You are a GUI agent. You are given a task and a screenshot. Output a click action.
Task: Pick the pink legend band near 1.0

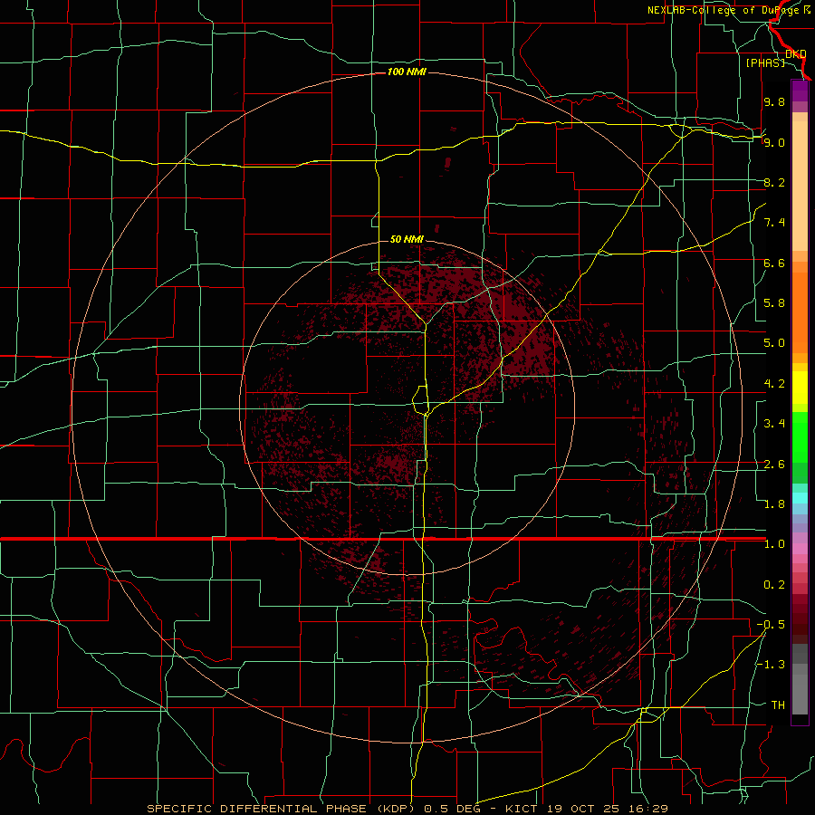(x=800, y=549)
